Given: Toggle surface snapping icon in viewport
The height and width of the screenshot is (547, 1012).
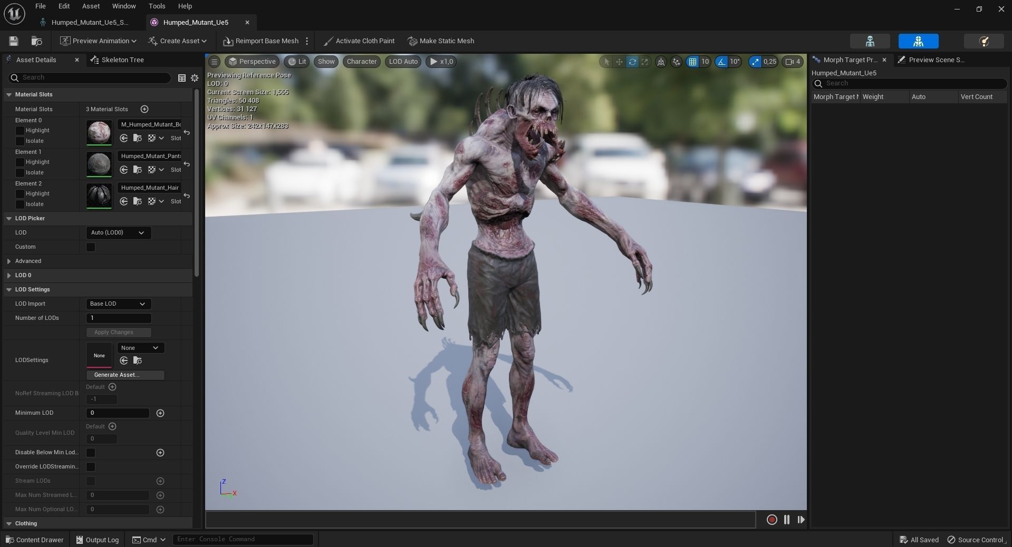Looking at the screenshot, I should point(676,62).
